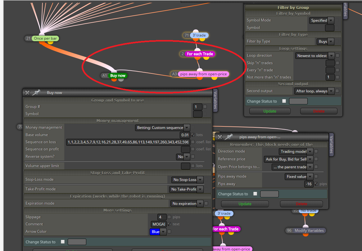Click yellow output dot under A3 pips away block
Viewport: 362px width, 251px height.
point(214,78)
